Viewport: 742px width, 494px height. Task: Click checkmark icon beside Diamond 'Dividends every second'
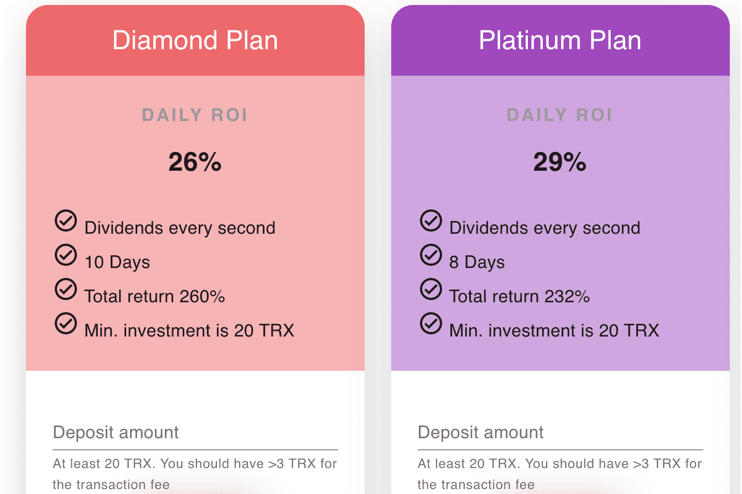pyautogui.click(x=66, y=221)
